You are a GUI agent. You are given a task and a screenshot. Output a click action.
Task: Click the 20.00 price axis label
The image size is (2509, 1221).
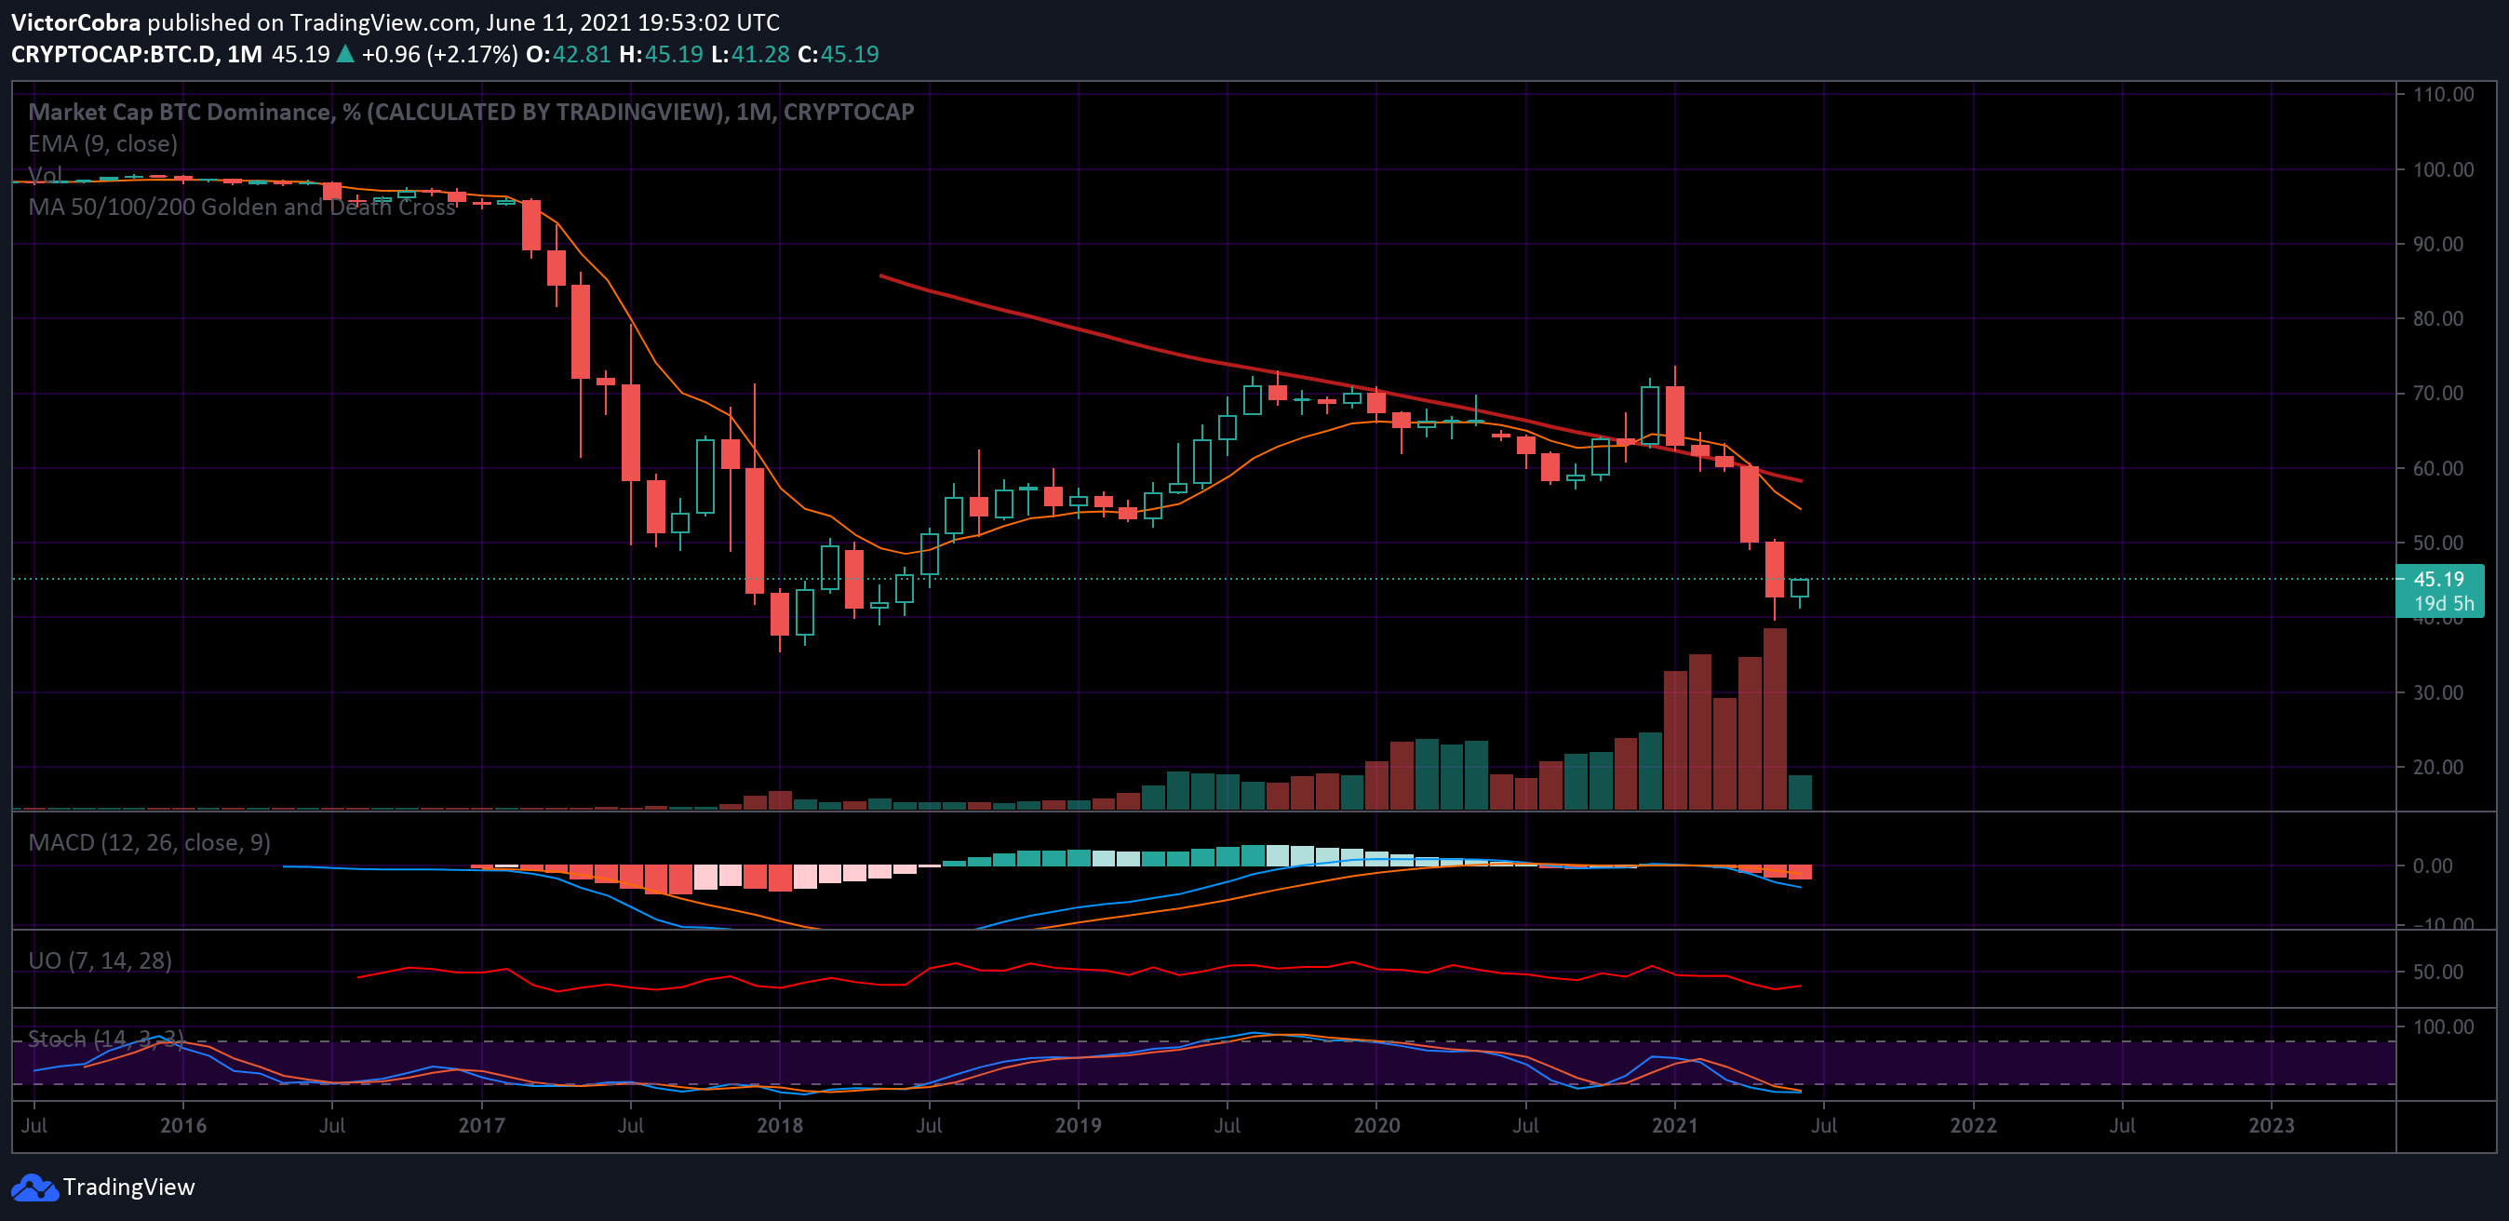tap(2438, 767)
